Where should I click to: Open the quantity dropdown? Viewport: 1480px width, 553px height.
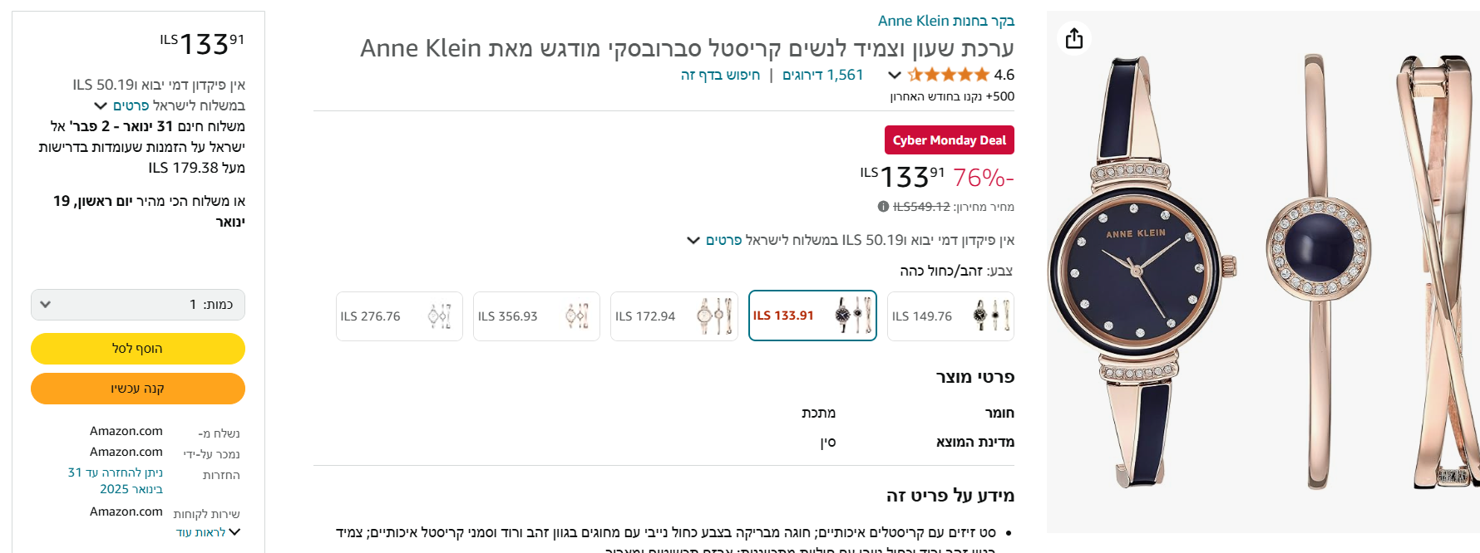(138, 305)
